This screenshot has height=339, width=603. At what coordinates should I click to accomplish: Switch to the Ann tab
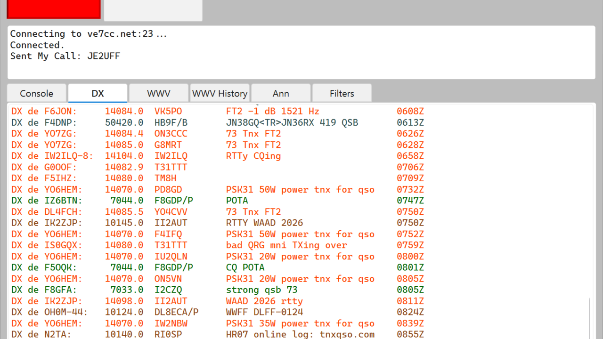pyautogui.click(x=281, y=93)
